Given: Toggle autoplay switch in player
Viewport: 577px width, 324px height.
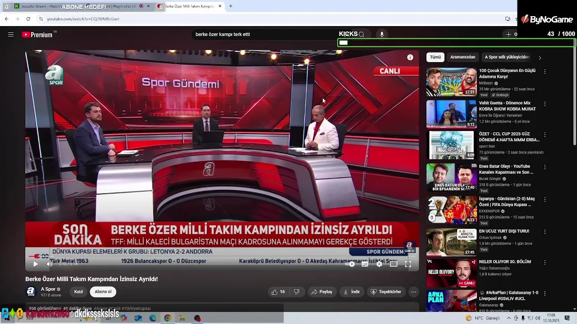Looking at the screenshot, I should [x=350, y=264].
